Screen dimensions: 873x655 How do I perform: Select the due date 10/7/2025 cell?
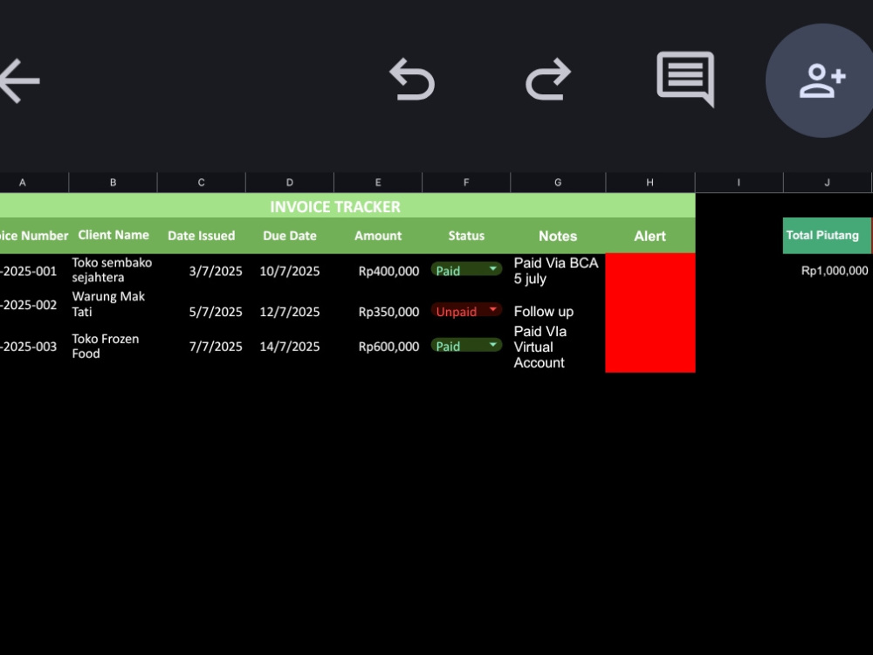tap(290, 271)
